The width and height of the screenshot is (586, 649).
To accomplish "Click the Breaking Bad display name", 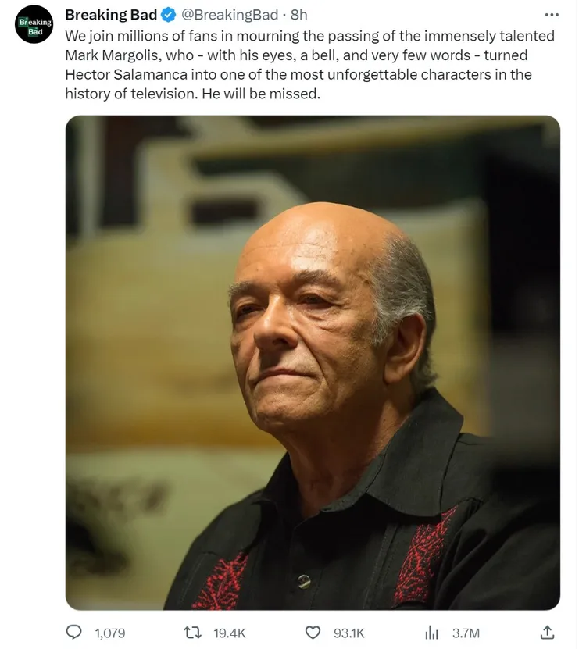I will tap(111, 15).
